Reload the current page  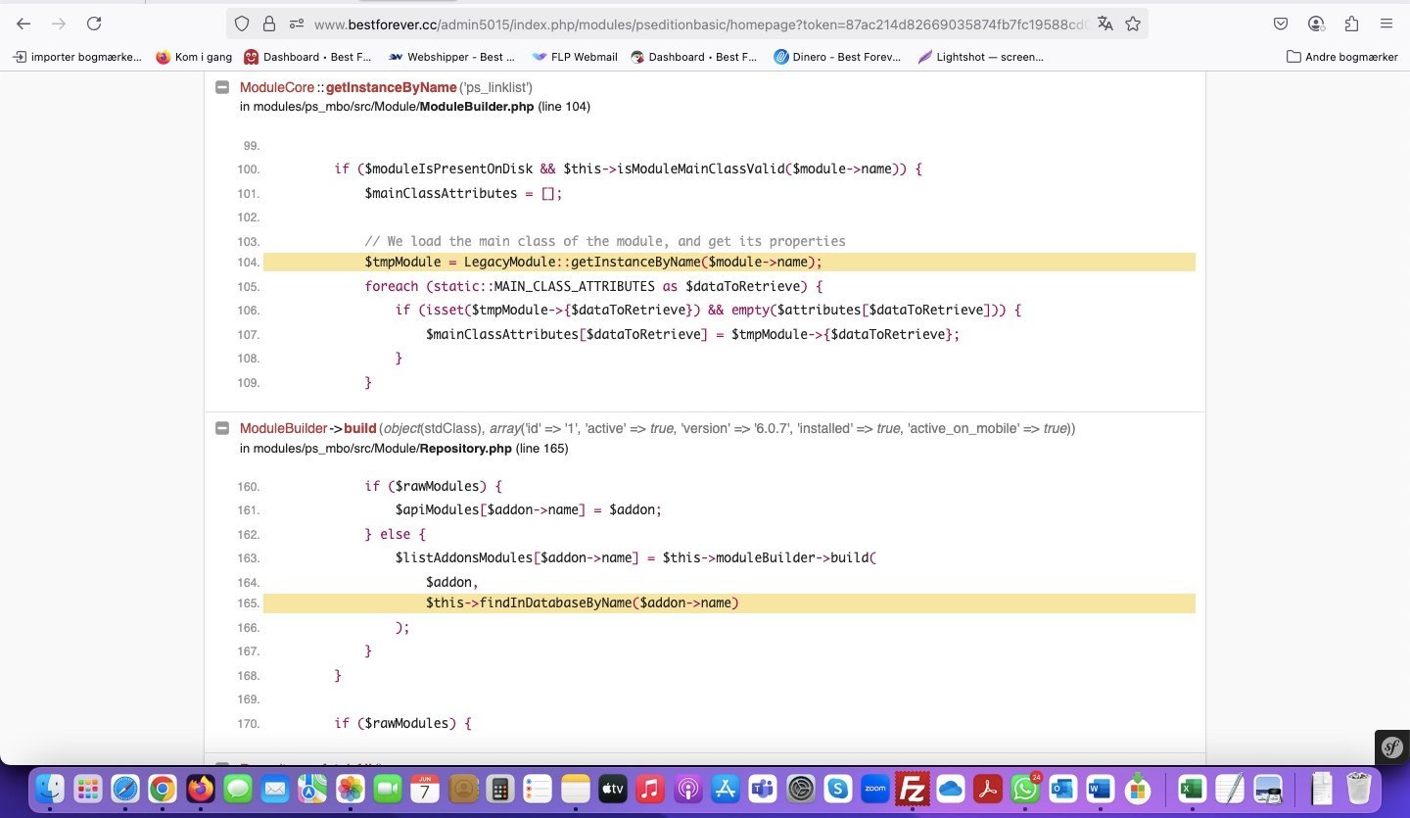pyautogui.click(x=94, y=24)
